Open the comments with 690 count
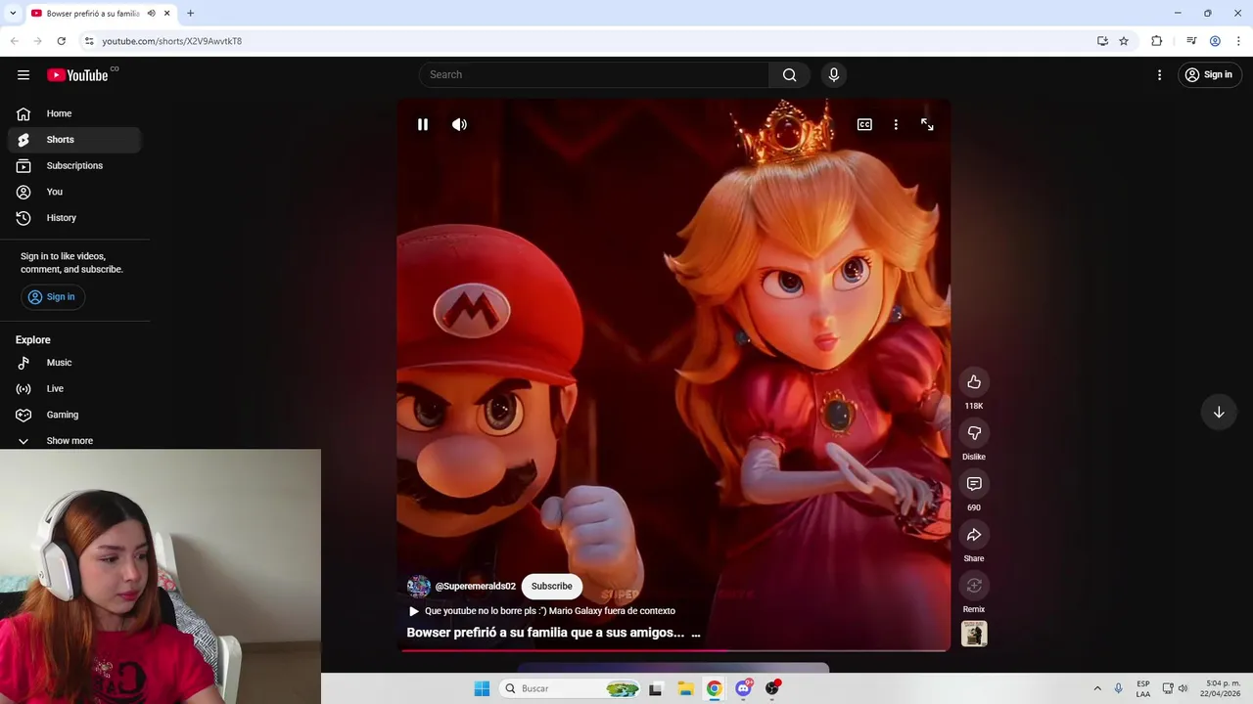Screen dimensions: 1253x704 pyautogui.click(x=974, y=484)
